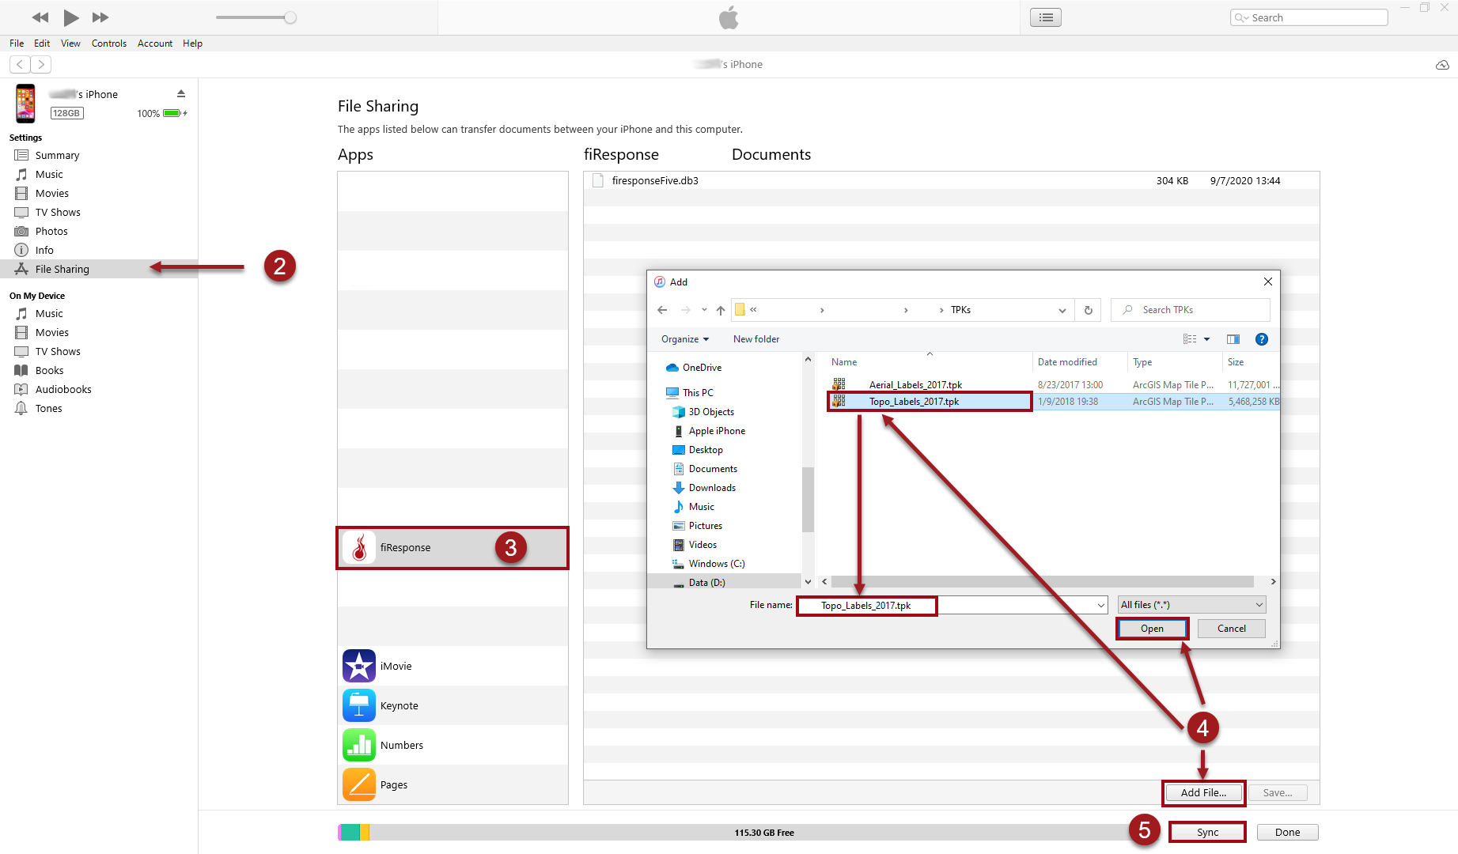
Task: Click the fast forward next track button
Action: click(100, 17)
